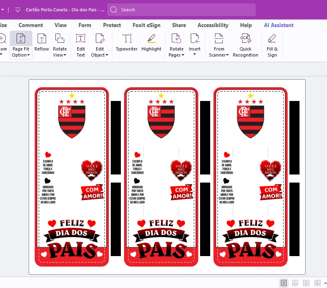Expand the Rotate Pages dropdown arrow
The image size is (327, 288).
[183, 55]
